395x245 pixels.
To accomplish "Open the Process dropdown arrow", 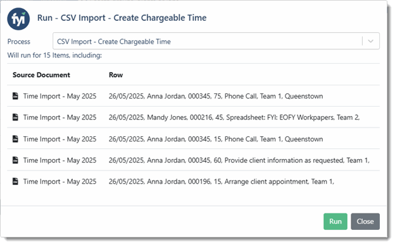I will [x=370, y=41].
